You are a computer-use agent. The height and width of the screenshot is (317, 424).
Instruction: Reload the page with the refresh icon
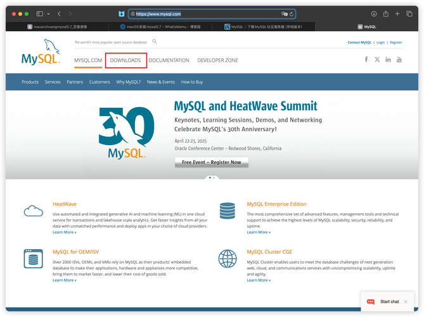(292, 13)
